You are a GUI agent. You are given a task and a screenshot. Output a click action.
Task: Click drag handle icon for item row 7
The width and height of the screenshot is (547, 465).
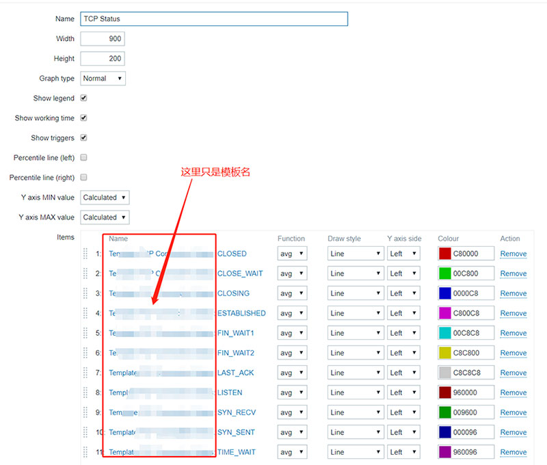pyautogui.click(x=85, y=373)
